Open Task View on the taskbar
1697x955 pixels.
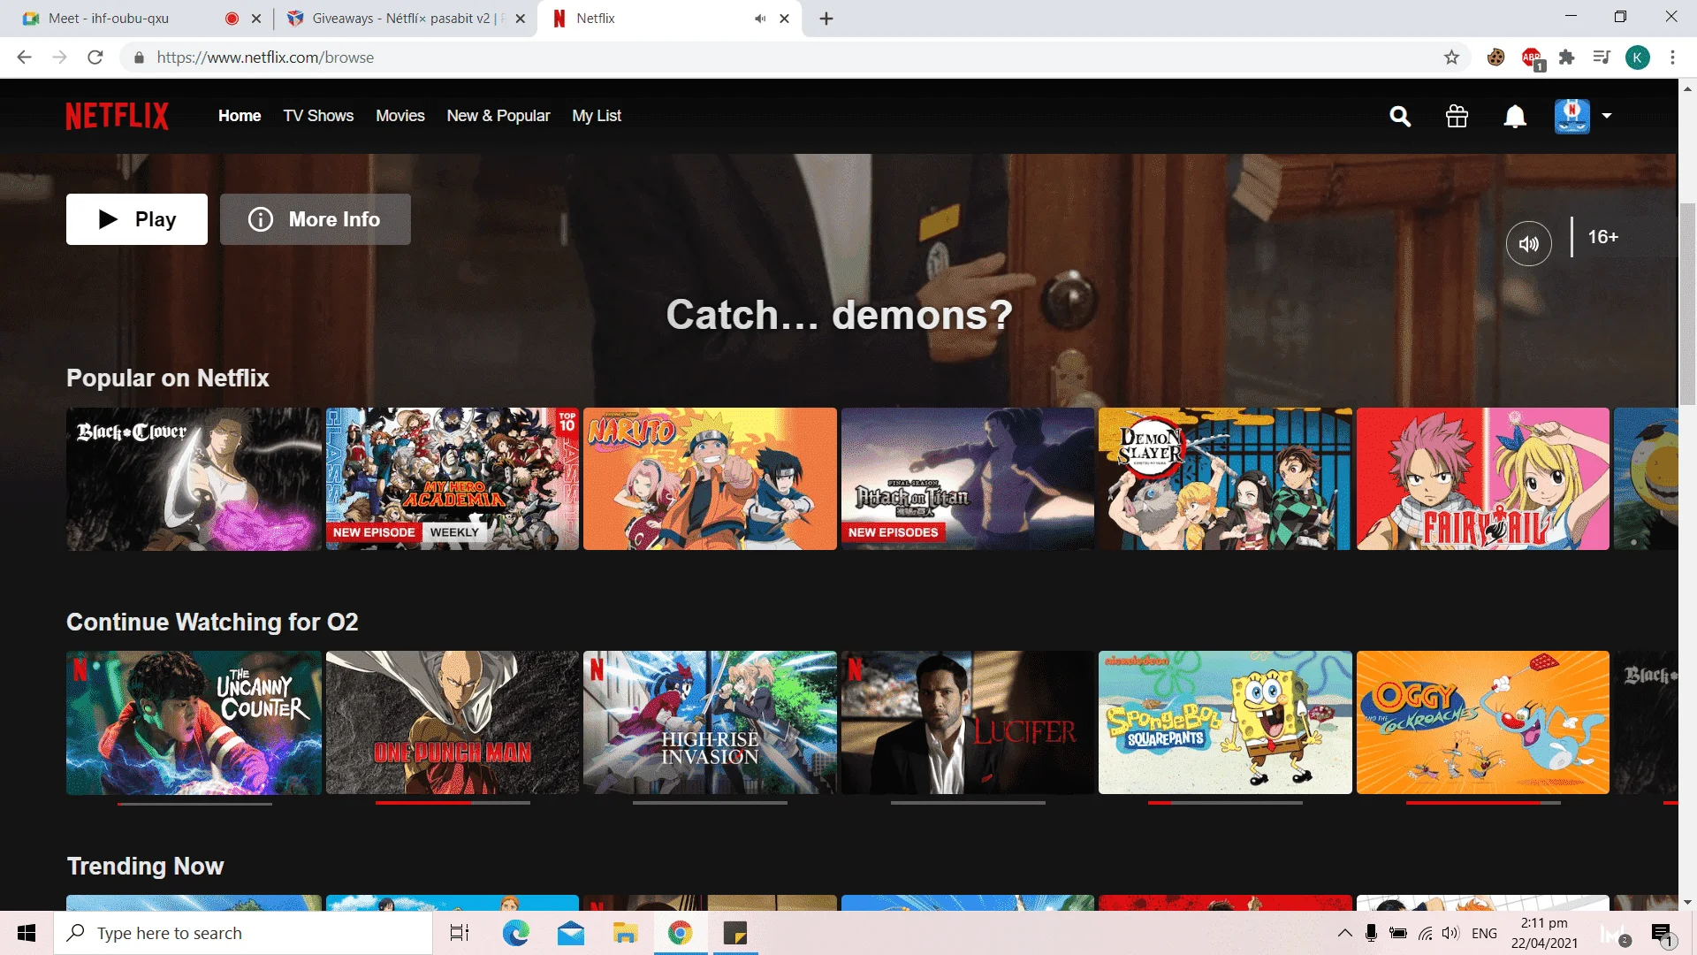[460, 933]
